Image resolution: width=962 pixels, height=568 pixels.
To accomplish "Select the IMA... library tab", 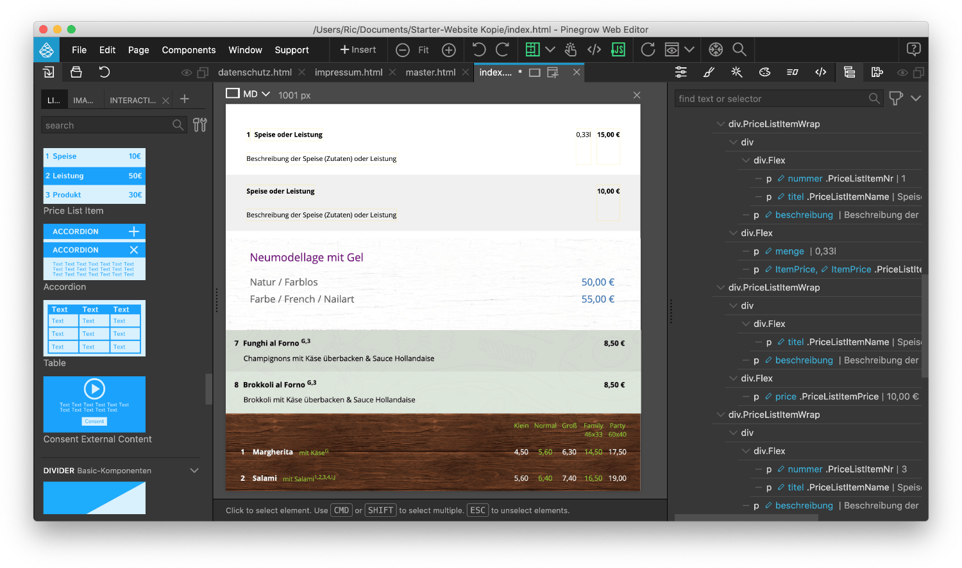I will coord(83,100).
